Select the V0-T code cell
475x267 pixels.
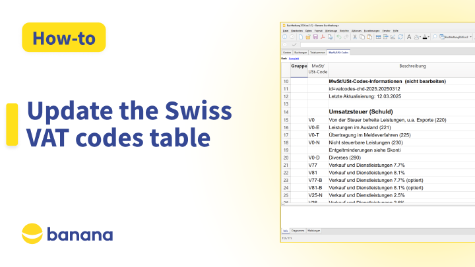tap(318, 135)
